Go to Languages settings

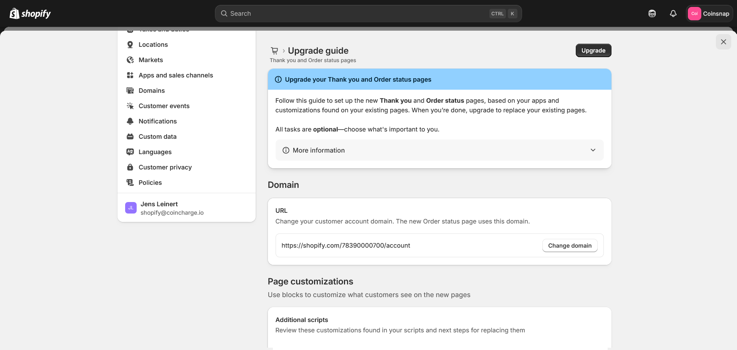point(155,152)
